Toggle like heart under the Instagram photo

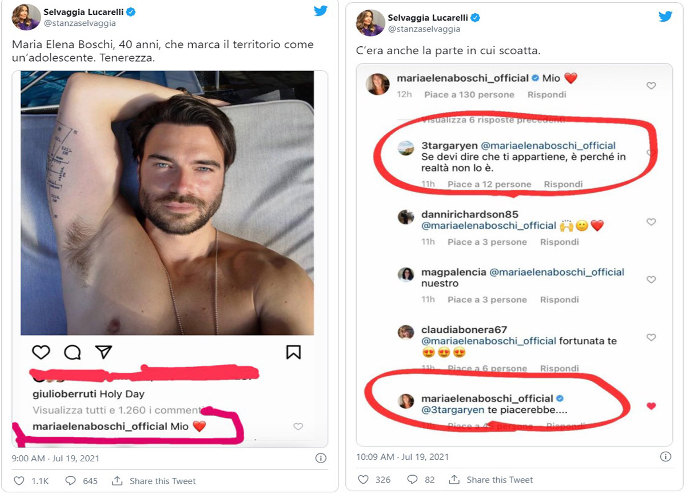tap(41, 352)
